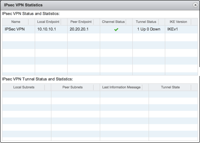Screen dimensions: 200x143
Task: Click the Peer Endpoint column header
Action: click(x=81, y=22)
